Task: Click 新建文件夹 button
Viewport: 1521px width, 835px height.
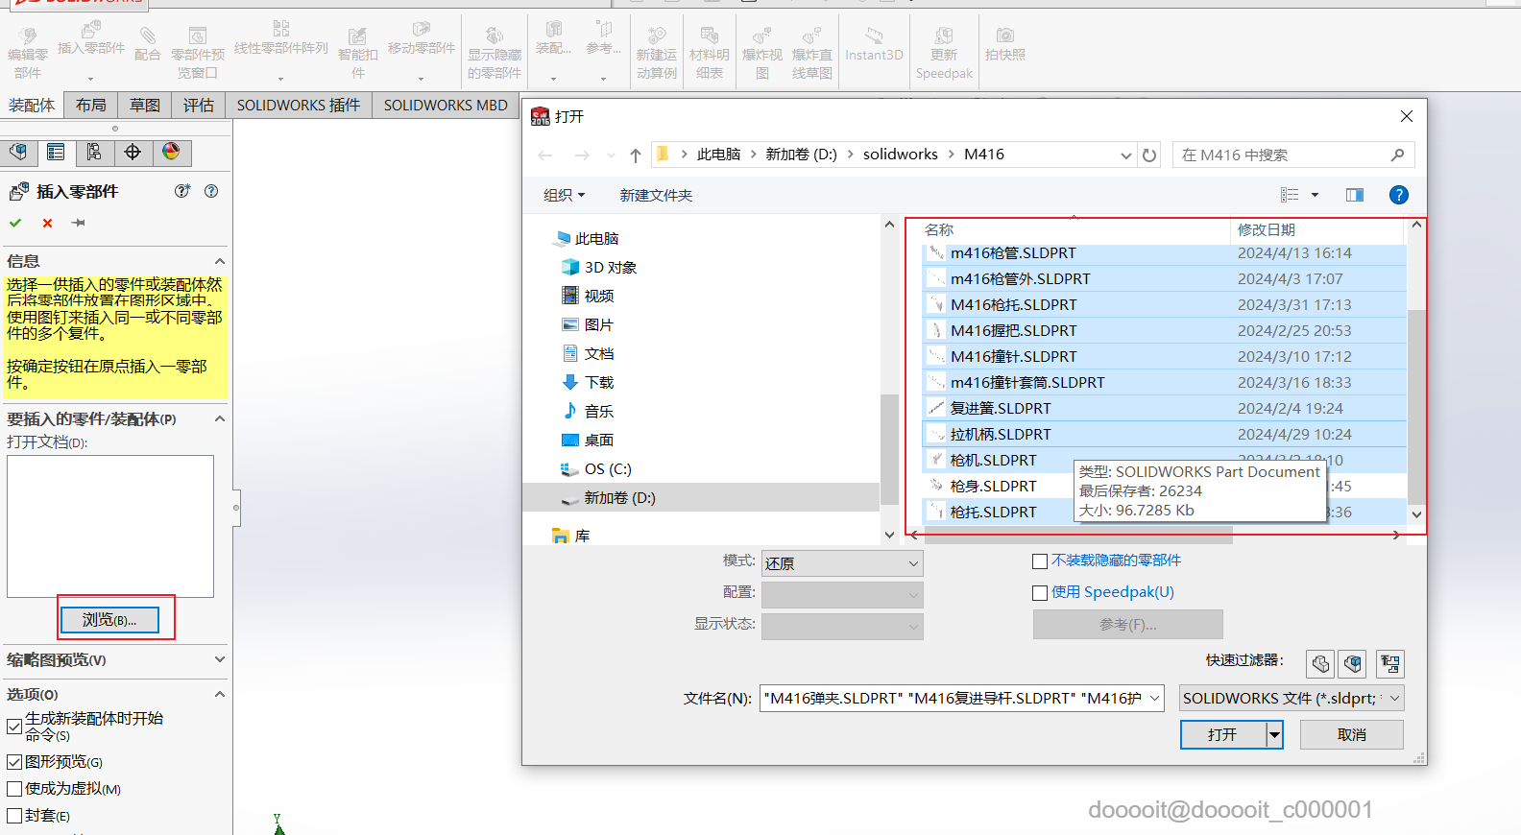Action: (656, 195)
